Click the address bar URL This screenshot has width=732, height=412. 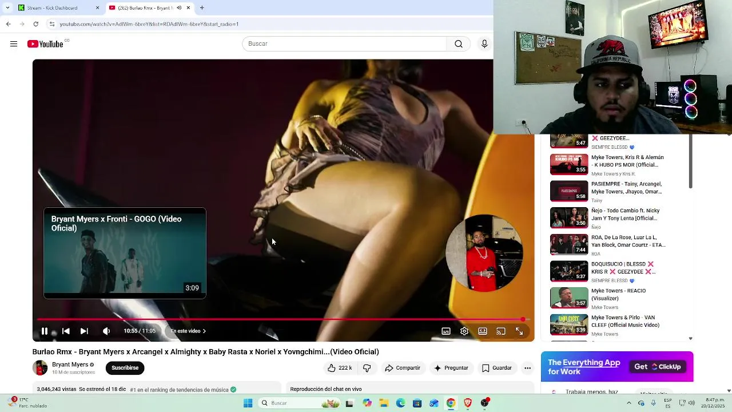click(x=149, y=24)
